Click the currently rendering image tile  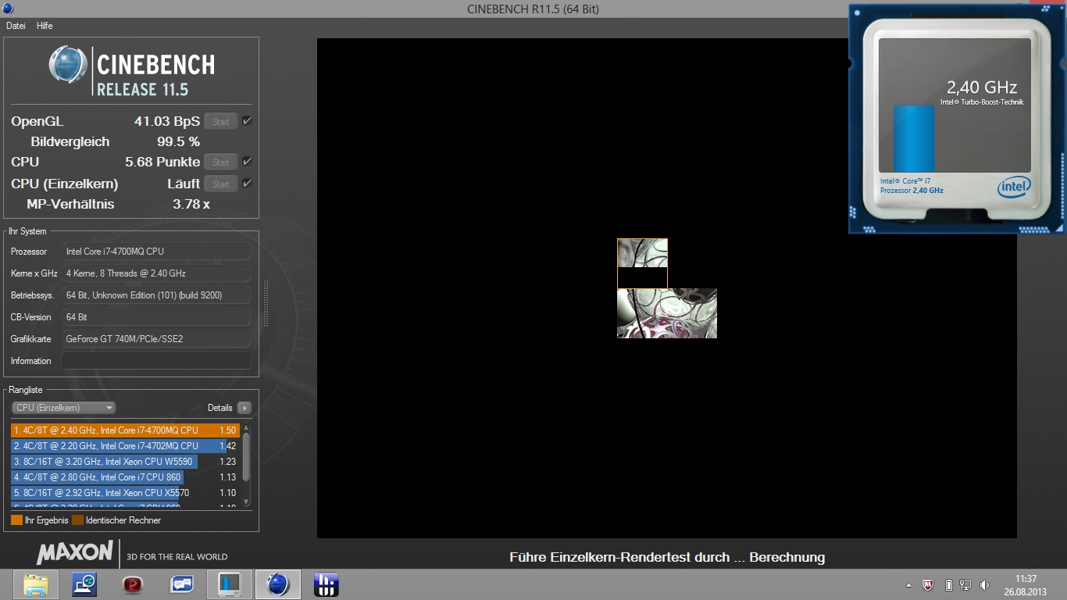(642, 263)
